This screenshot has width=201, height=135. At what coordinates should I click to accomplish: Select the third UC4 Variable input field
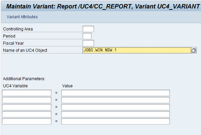pos(27,107)
